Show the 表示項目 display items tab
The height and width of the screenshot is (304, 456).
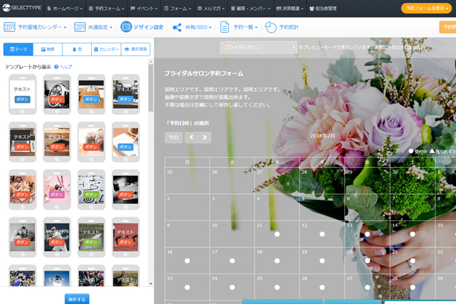[x=135, y=49]
